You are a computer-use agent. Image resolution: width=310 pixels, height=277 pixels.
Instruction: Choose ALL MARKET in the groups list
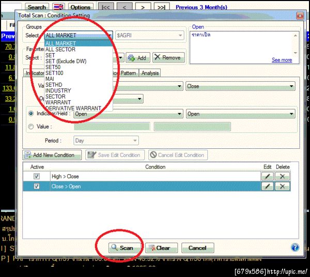pos(79,43)
